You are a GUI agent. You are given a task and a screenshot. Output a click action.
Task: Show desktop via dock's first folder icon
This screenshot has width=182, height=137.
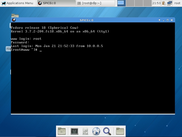62,131
